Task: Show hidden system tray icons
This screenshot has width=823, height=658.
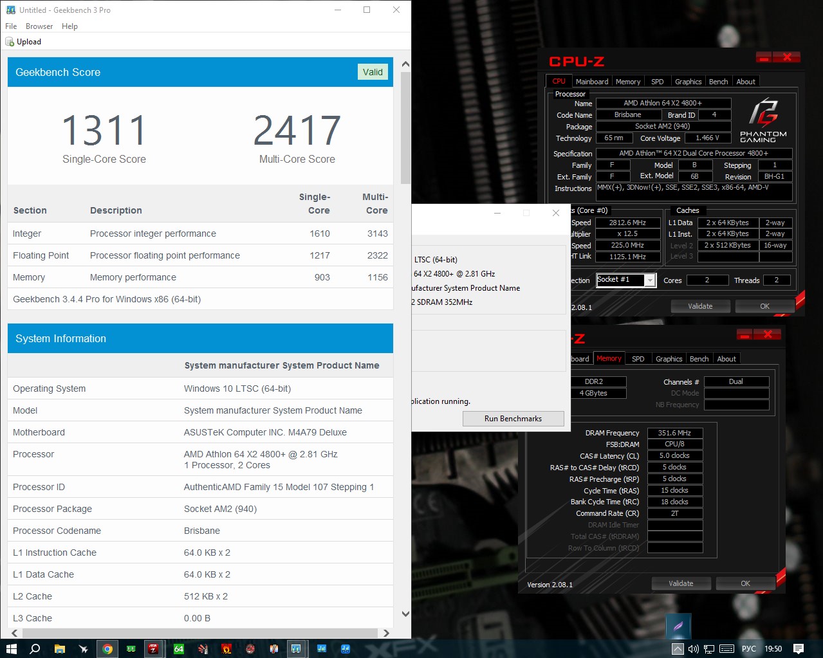Action: pyautogui.click(x=678, y=649)
